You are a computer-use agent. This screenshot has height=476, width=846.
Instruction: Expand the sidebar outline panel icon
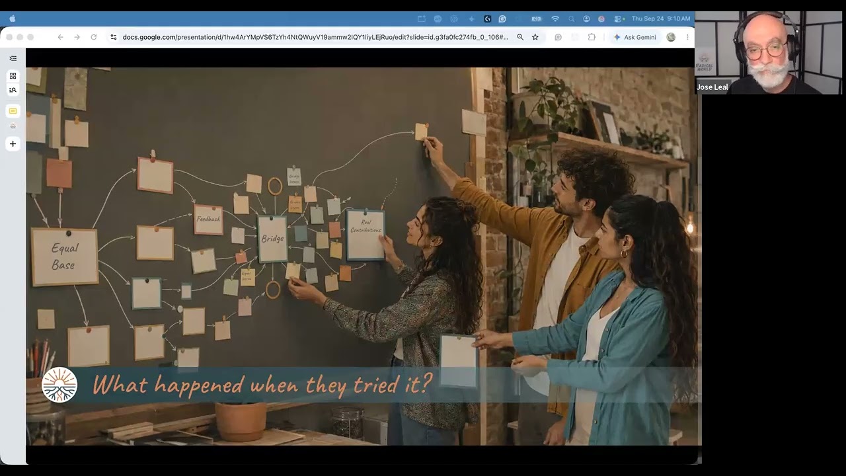click(x=13, y=58)
